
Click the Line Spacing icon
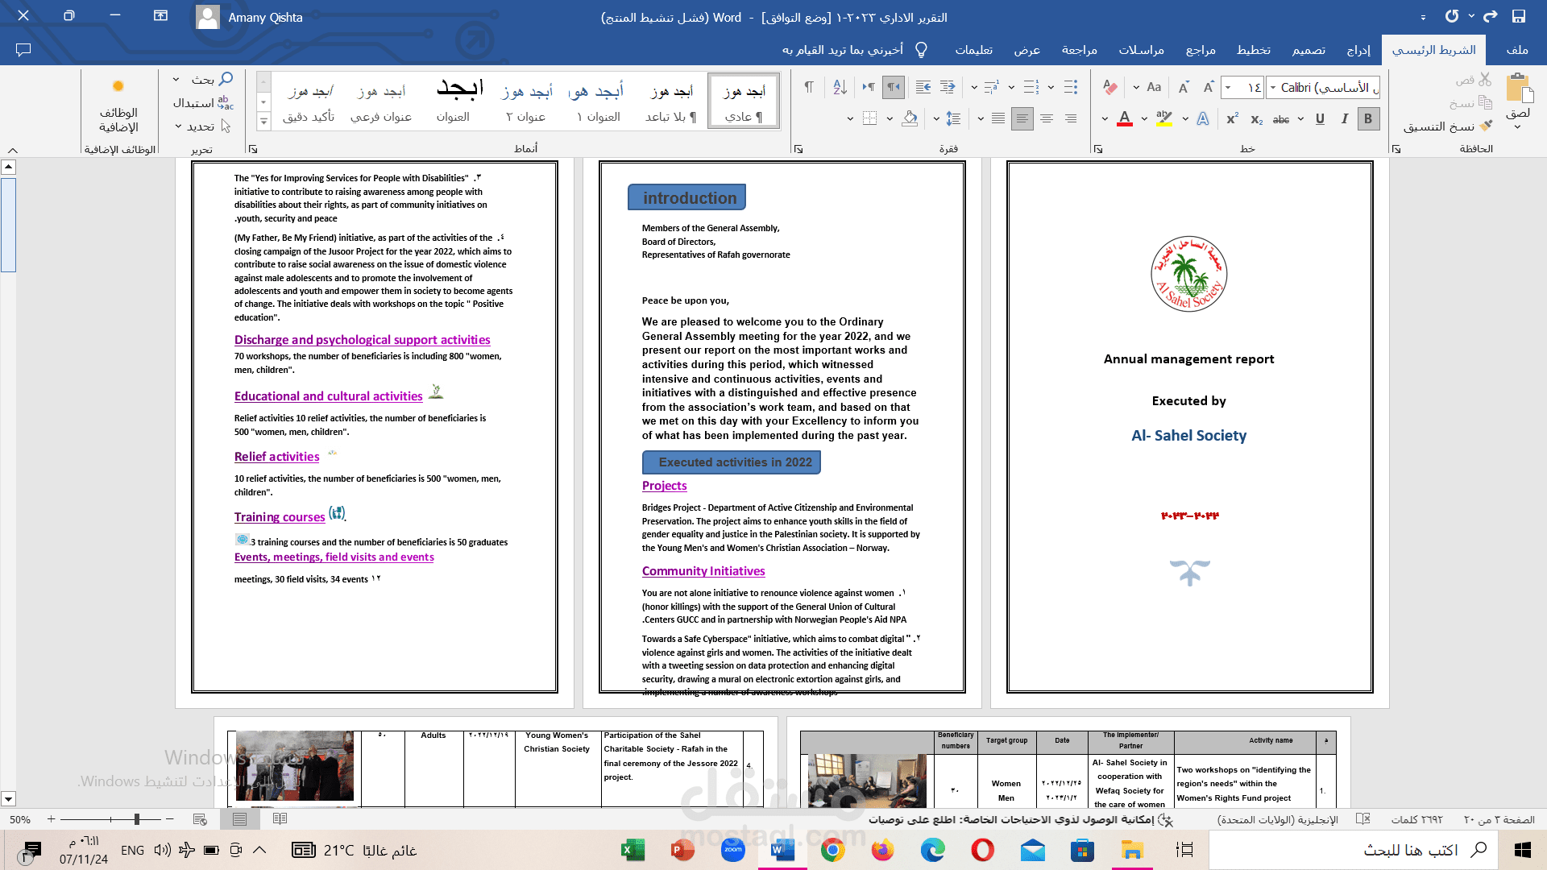pyautogui.click(x=954, y=118)
